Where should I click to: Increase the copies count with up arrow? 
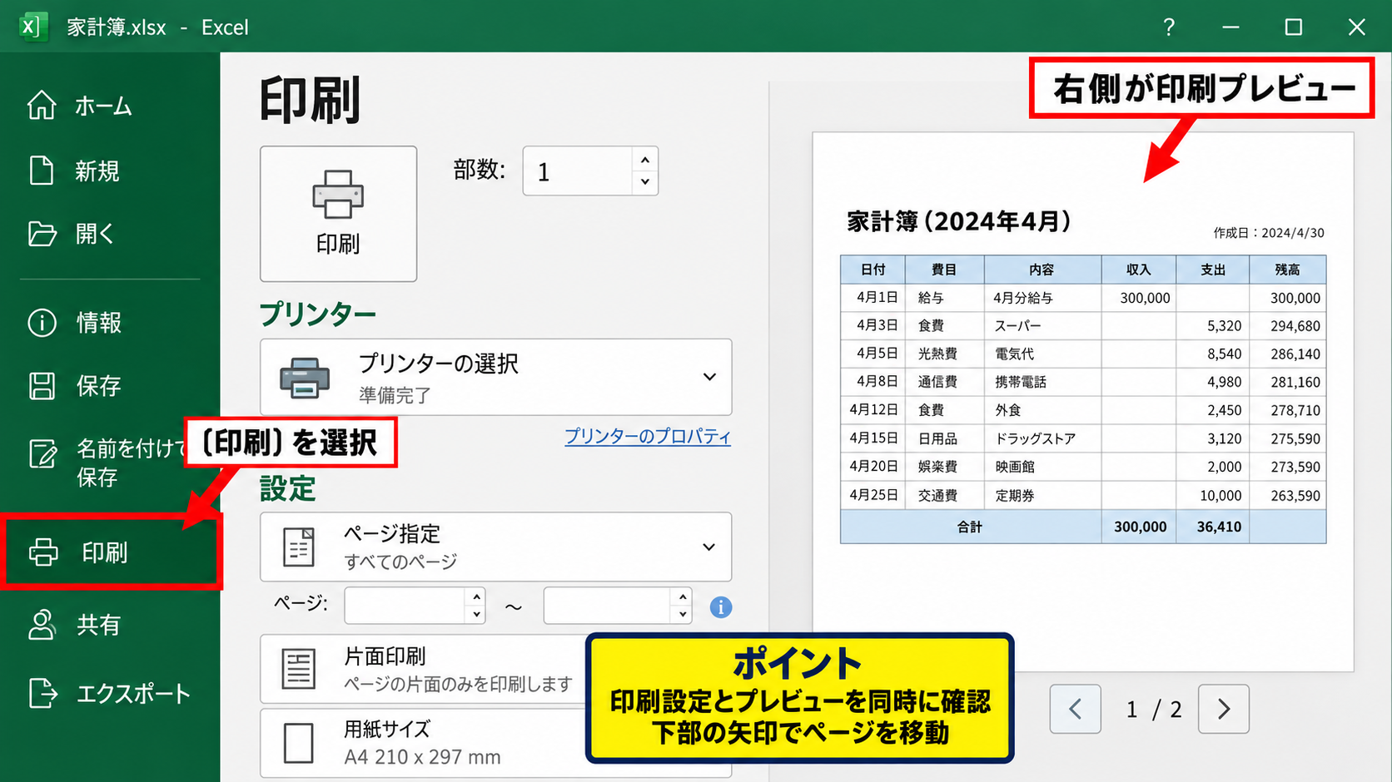point(645,160)
